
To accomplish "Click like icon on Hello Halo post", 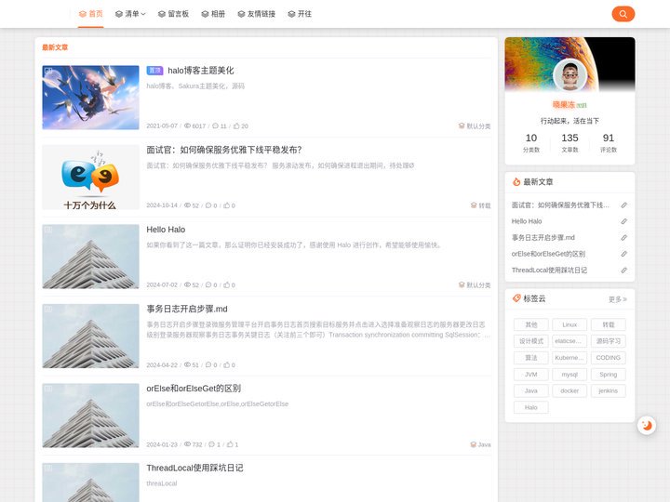I will click(x=226, y=284).
